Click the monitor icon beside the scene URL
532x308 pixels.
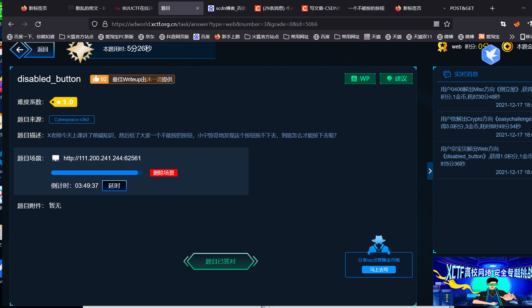[x=56, y=158]
